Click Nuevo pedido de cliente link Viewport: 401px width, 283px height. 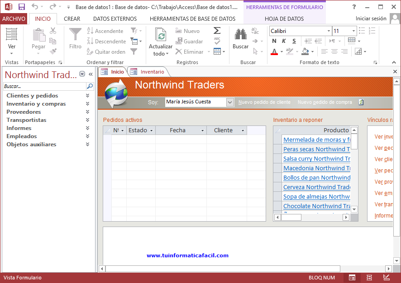coord(264,102)
